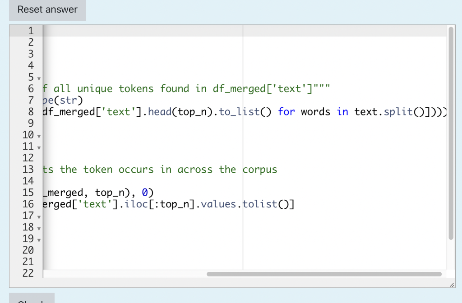Place cursor in the empty line 2 of editor

click(245, 42)
